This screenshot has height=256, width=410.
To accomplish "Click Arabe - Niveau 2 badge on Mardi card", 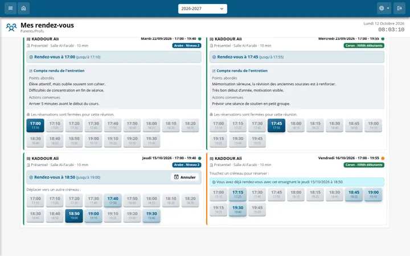I will 187,46.
